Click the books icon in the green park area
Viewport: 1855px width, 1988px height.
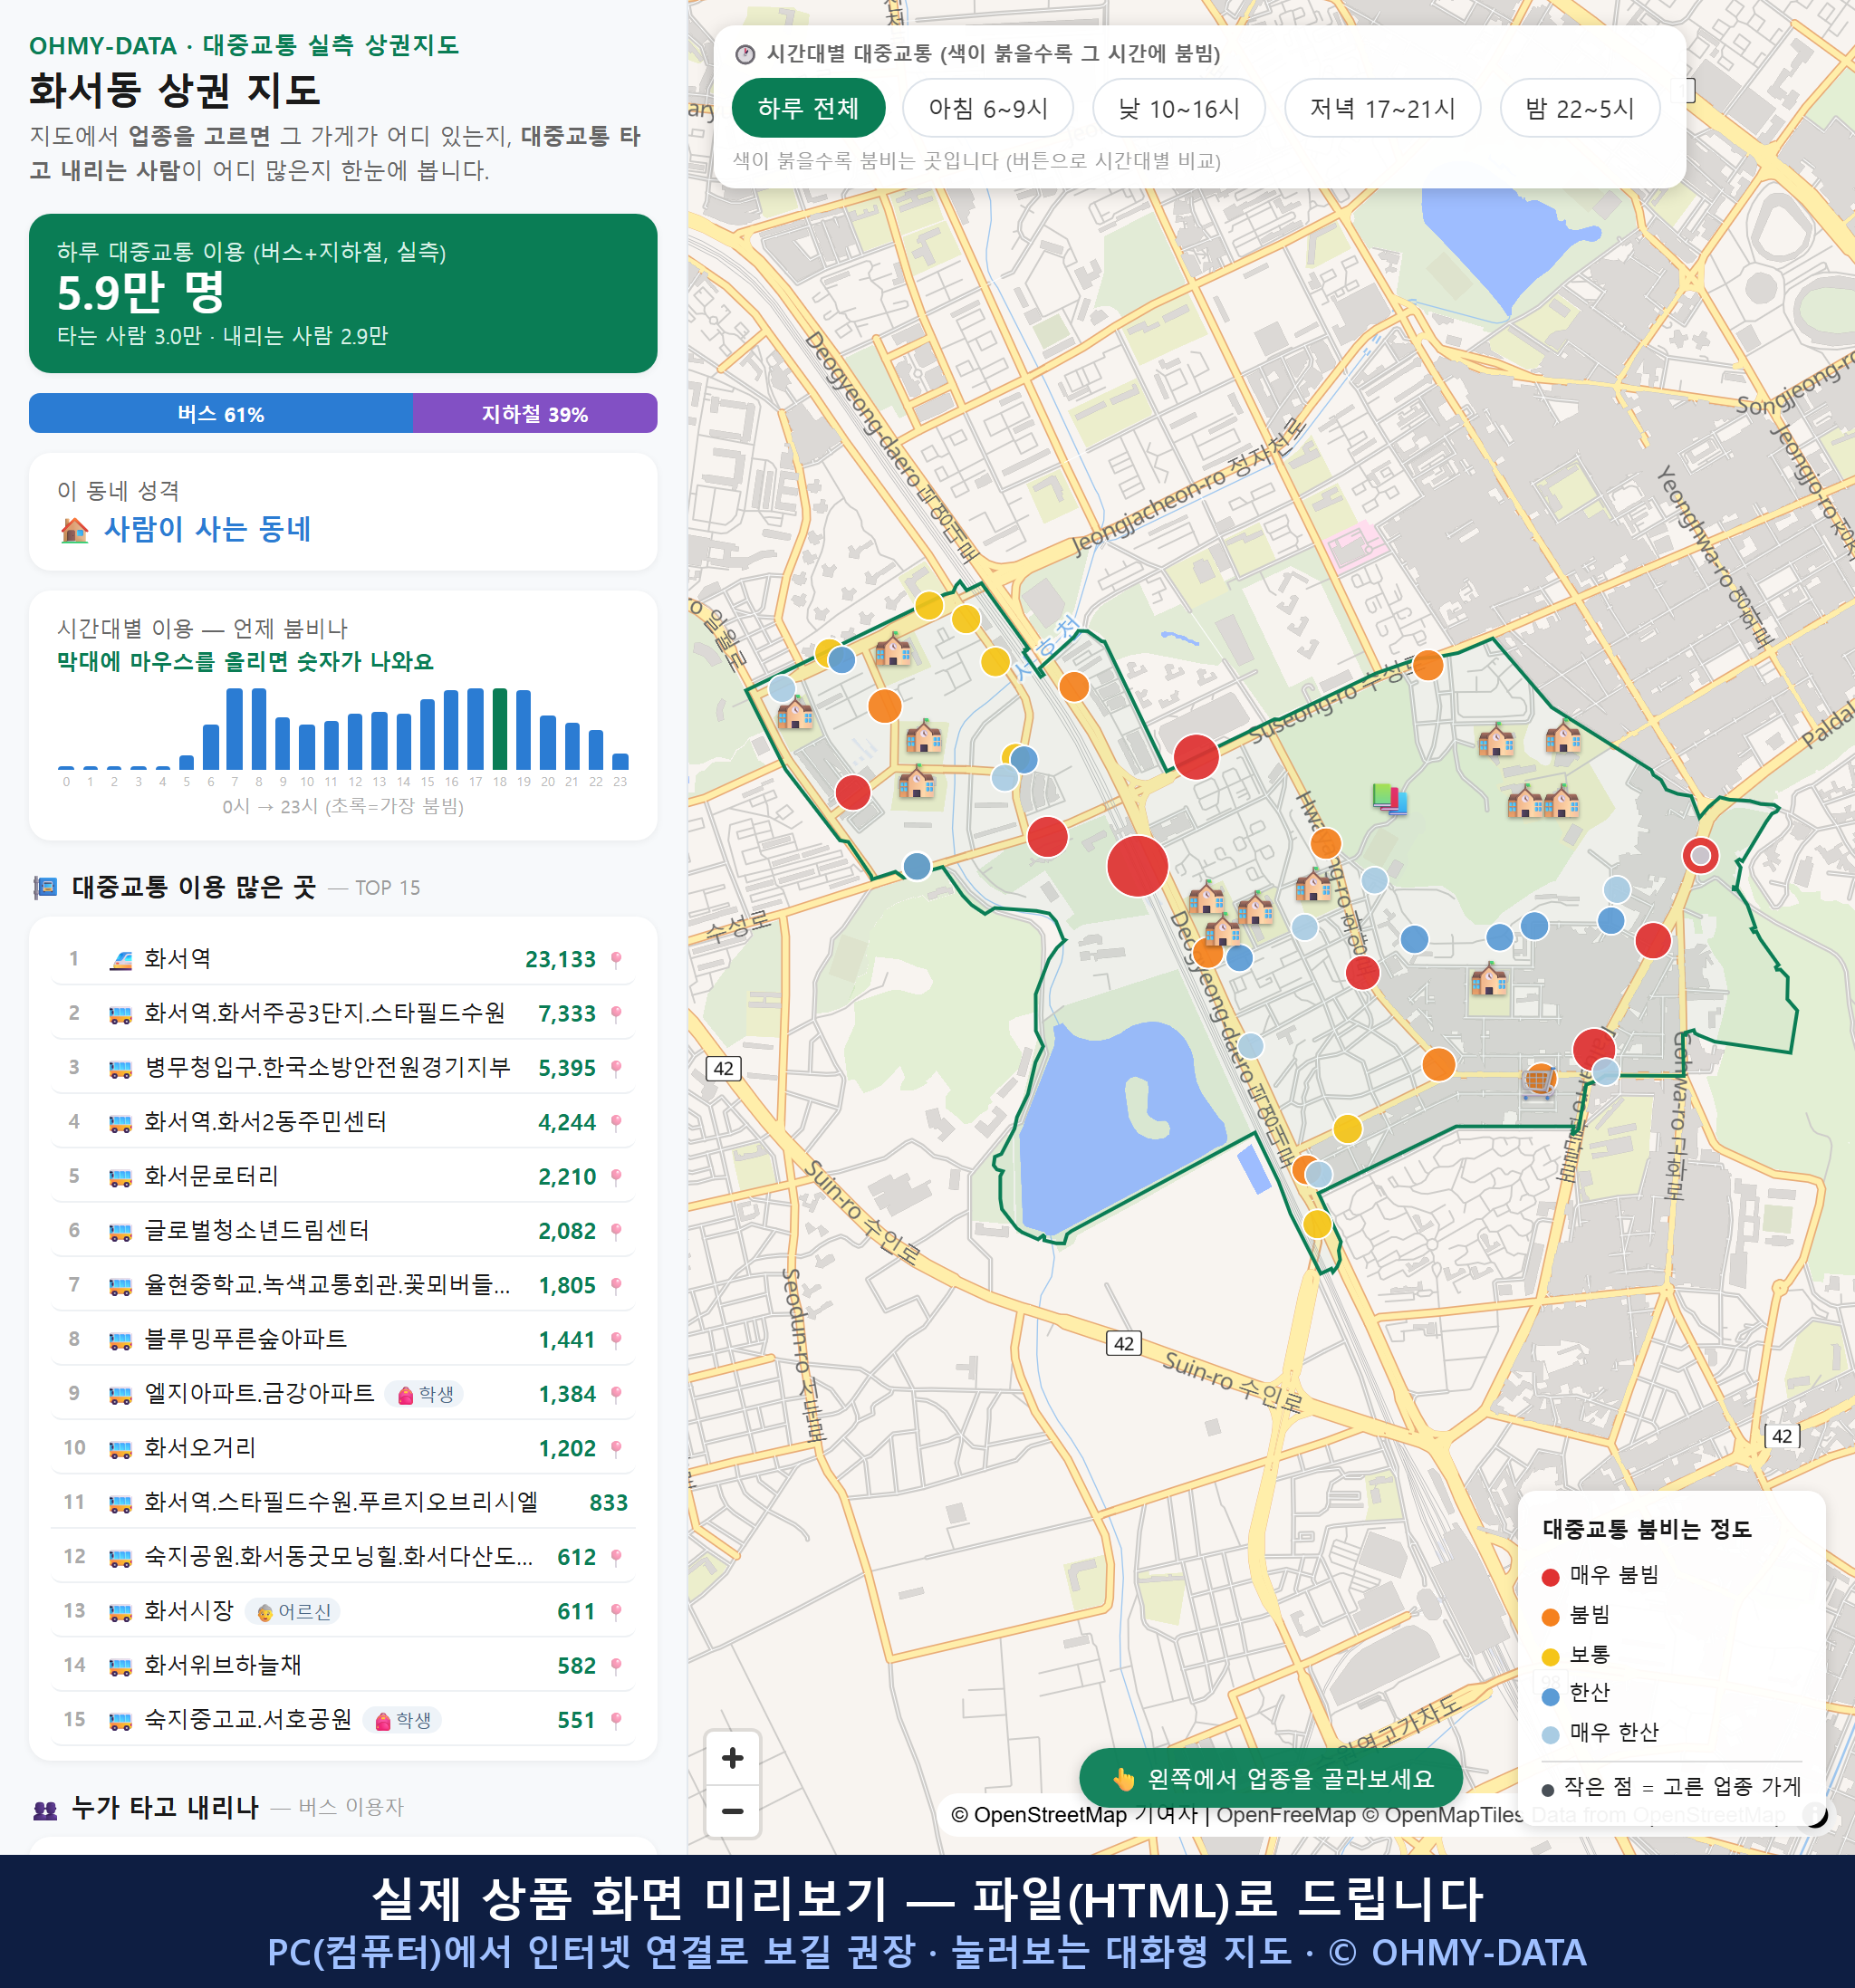pyautogui.click(x=1389, y=797)
